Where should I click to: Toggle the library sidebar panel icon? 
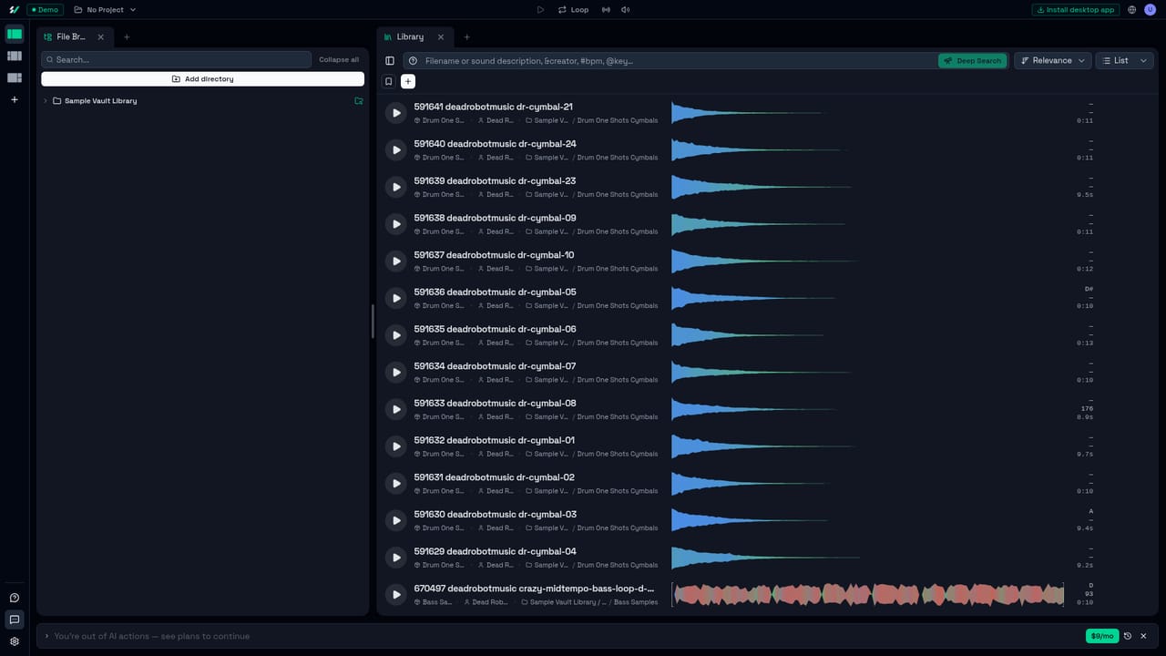(390, 61)
